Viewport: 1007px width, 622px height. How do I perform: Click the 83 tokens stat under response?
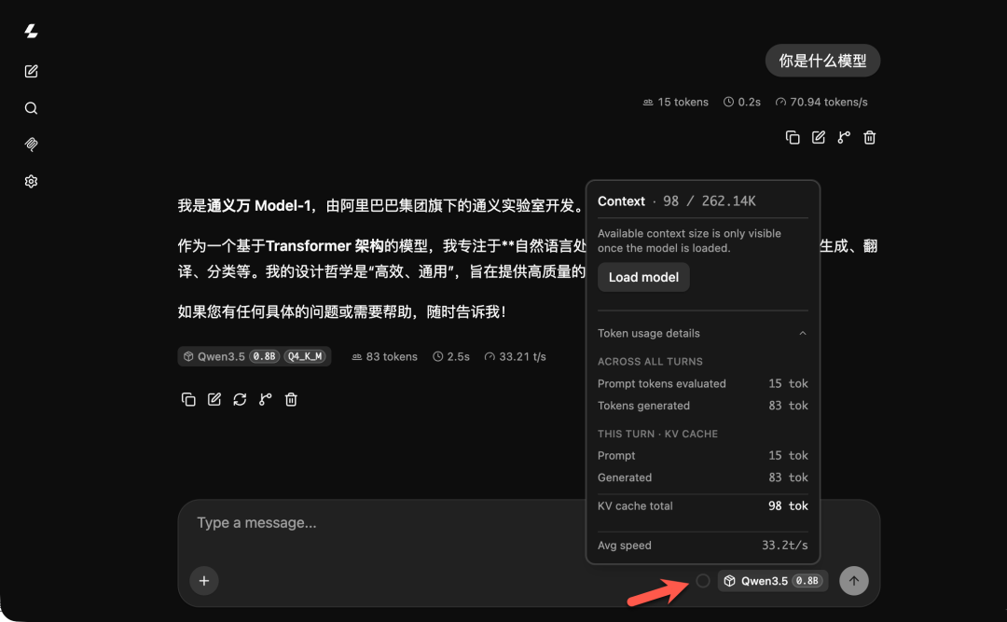pos(384,356)
